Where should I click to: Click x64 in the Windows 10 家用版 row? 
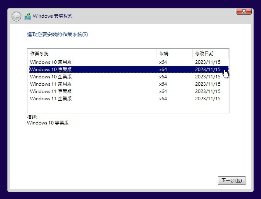pos(163,62)
